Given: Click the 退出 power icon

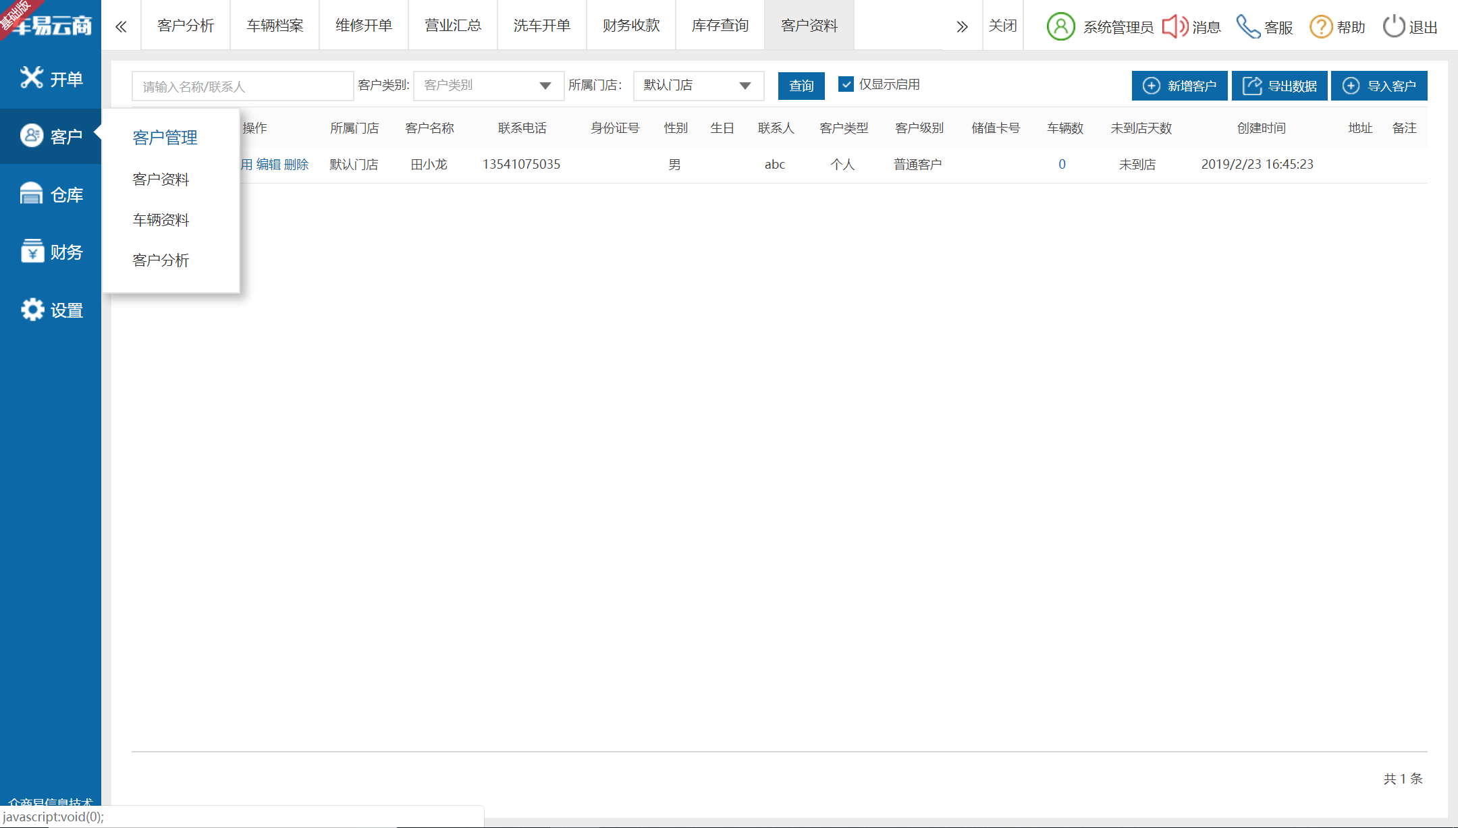Looking at the screenshot, I should pyautogui.click(x=1393, y=27).
